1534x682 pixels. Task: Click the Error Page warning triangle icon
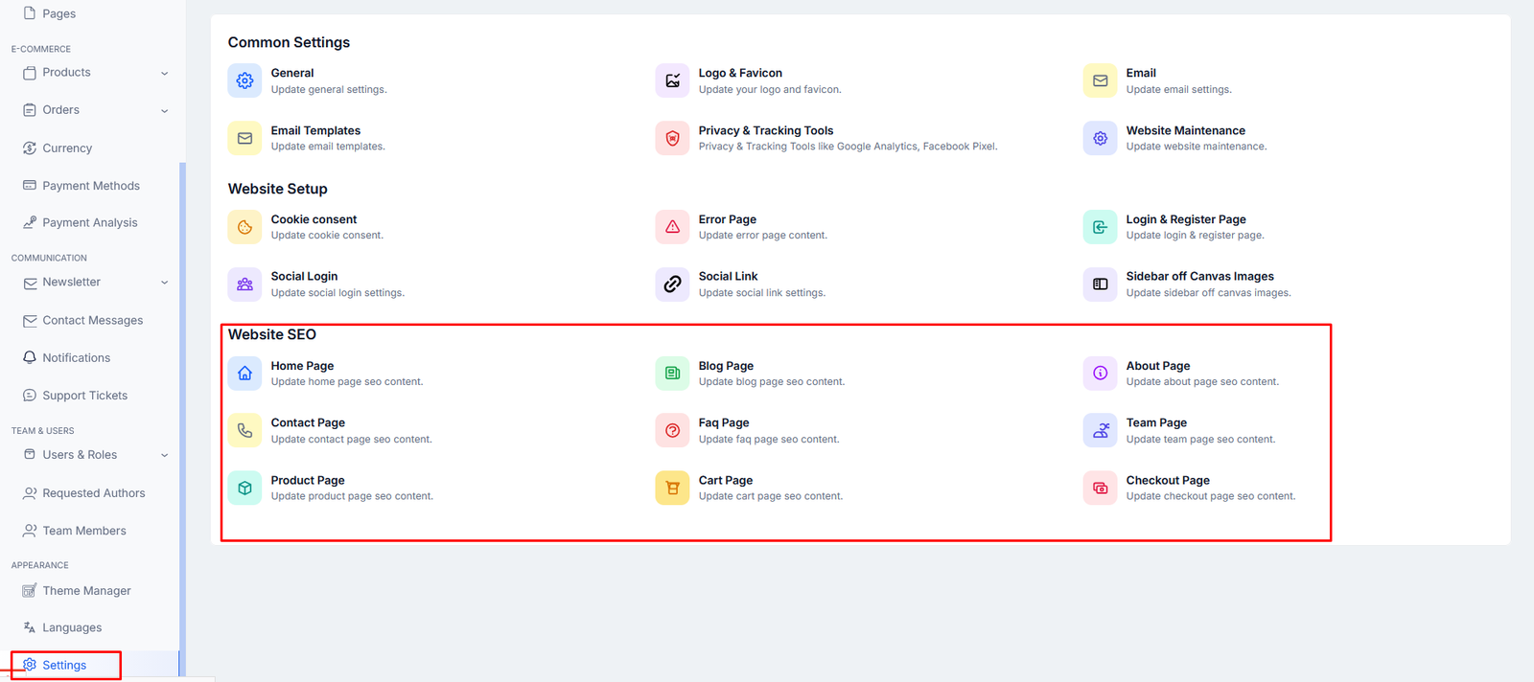click(x=672, y=227)
